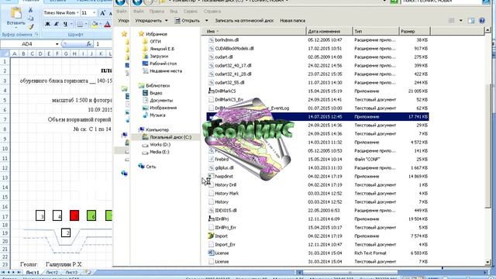Viewport: 496px width, 279px height.
Task: Click the file list scrollbar up arrow
Action: tap(487, 30)
